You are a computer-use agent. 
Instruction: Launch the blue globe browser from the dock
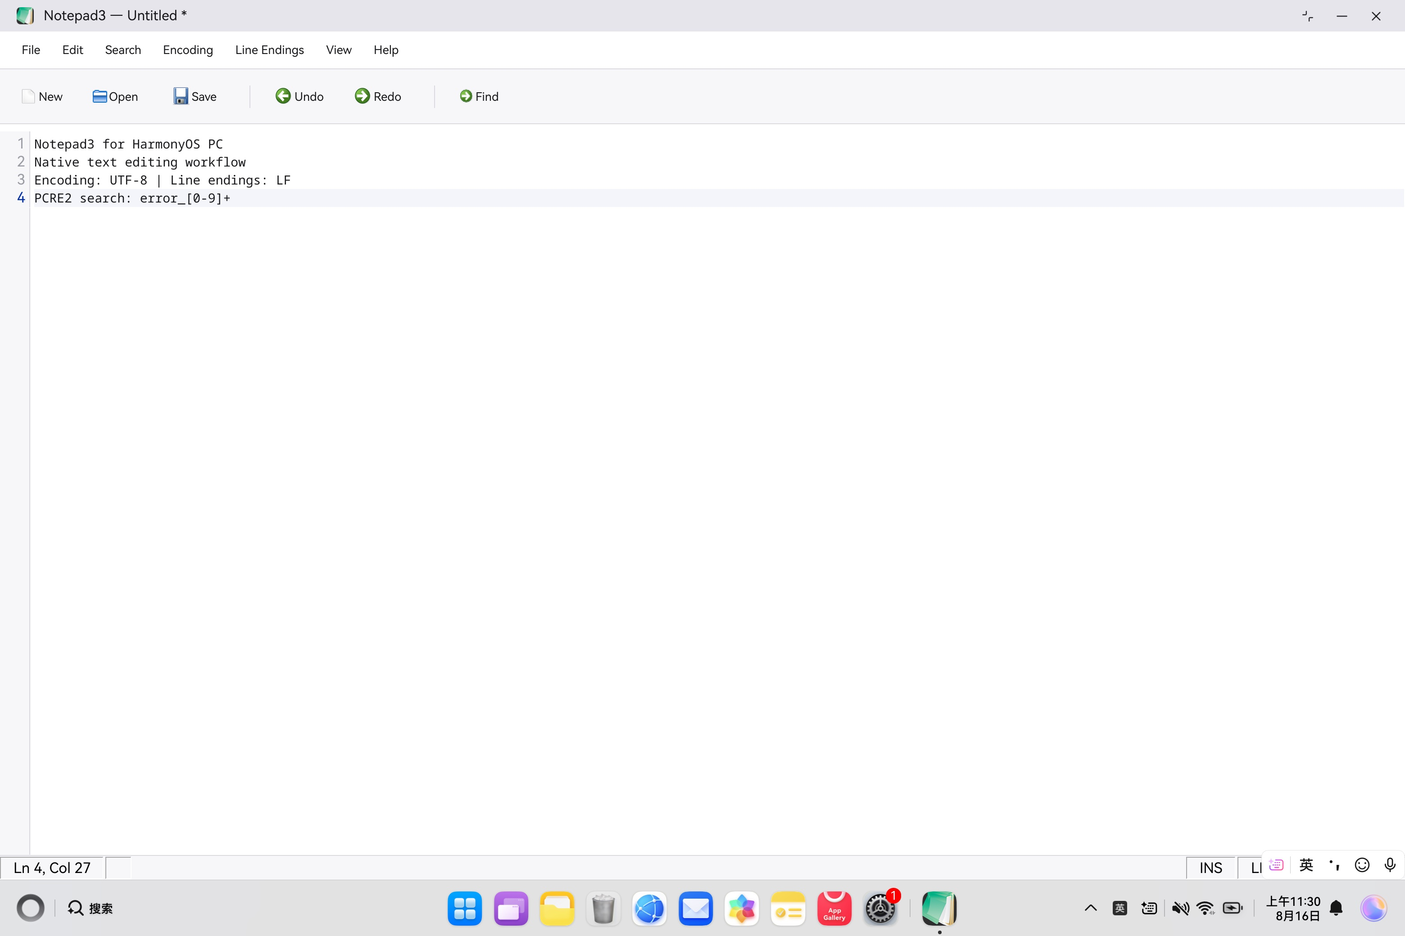point(649,909)
